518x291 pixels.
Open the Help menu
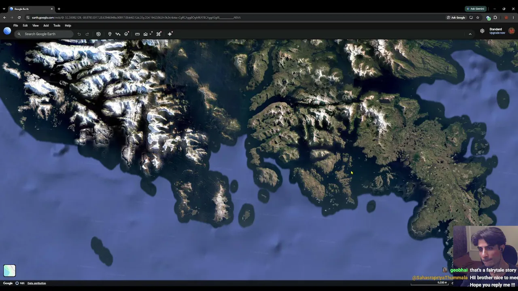pyautogui.click(x=68, y=25)
